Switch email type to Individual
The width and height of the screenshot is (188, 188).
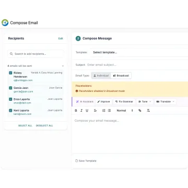pyautogui.click(x=101, y=76)
